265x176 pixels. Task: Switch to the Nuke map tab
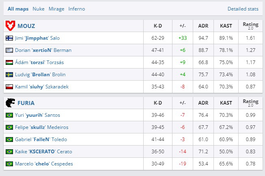click(39, 9)
